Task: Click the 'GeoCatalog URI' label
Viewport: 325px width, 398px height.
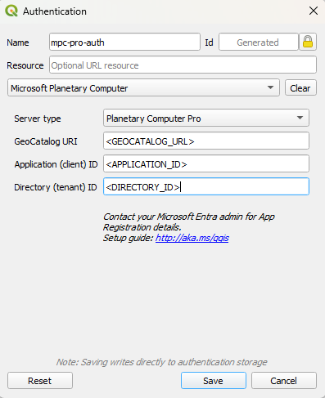Action: coord(46,141)
